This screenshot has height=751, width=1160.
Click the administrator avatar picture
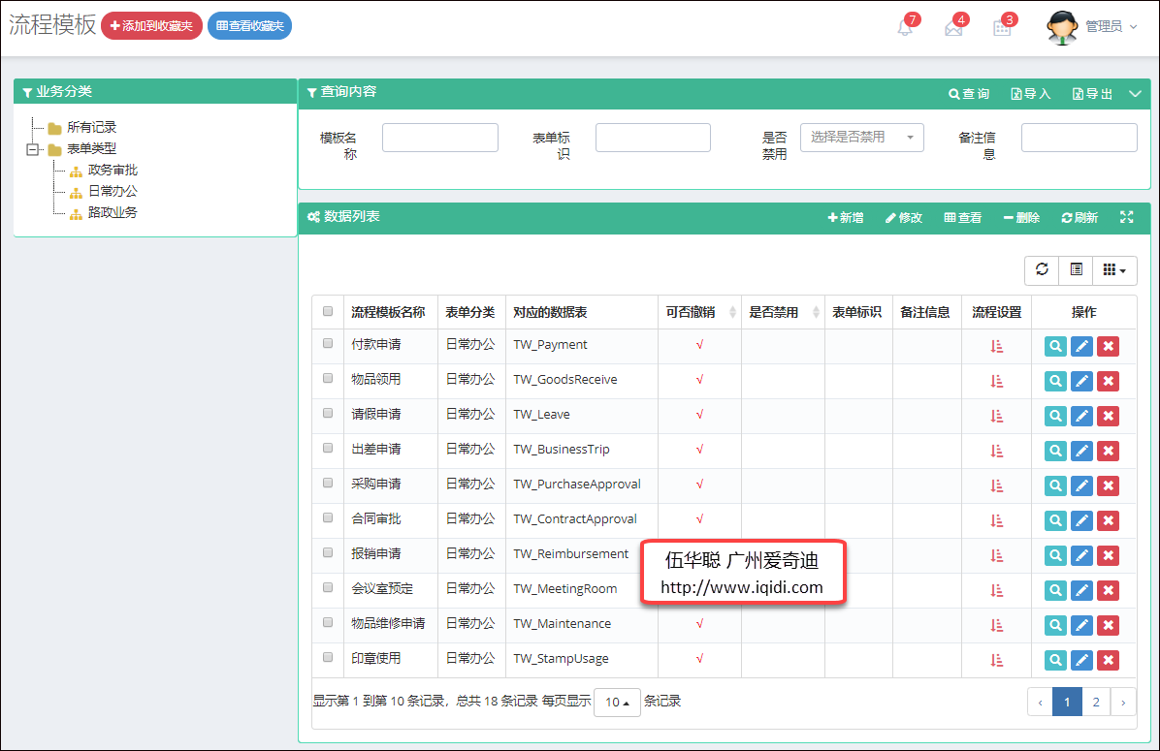pyautogui.click(x=1062, y=27)
